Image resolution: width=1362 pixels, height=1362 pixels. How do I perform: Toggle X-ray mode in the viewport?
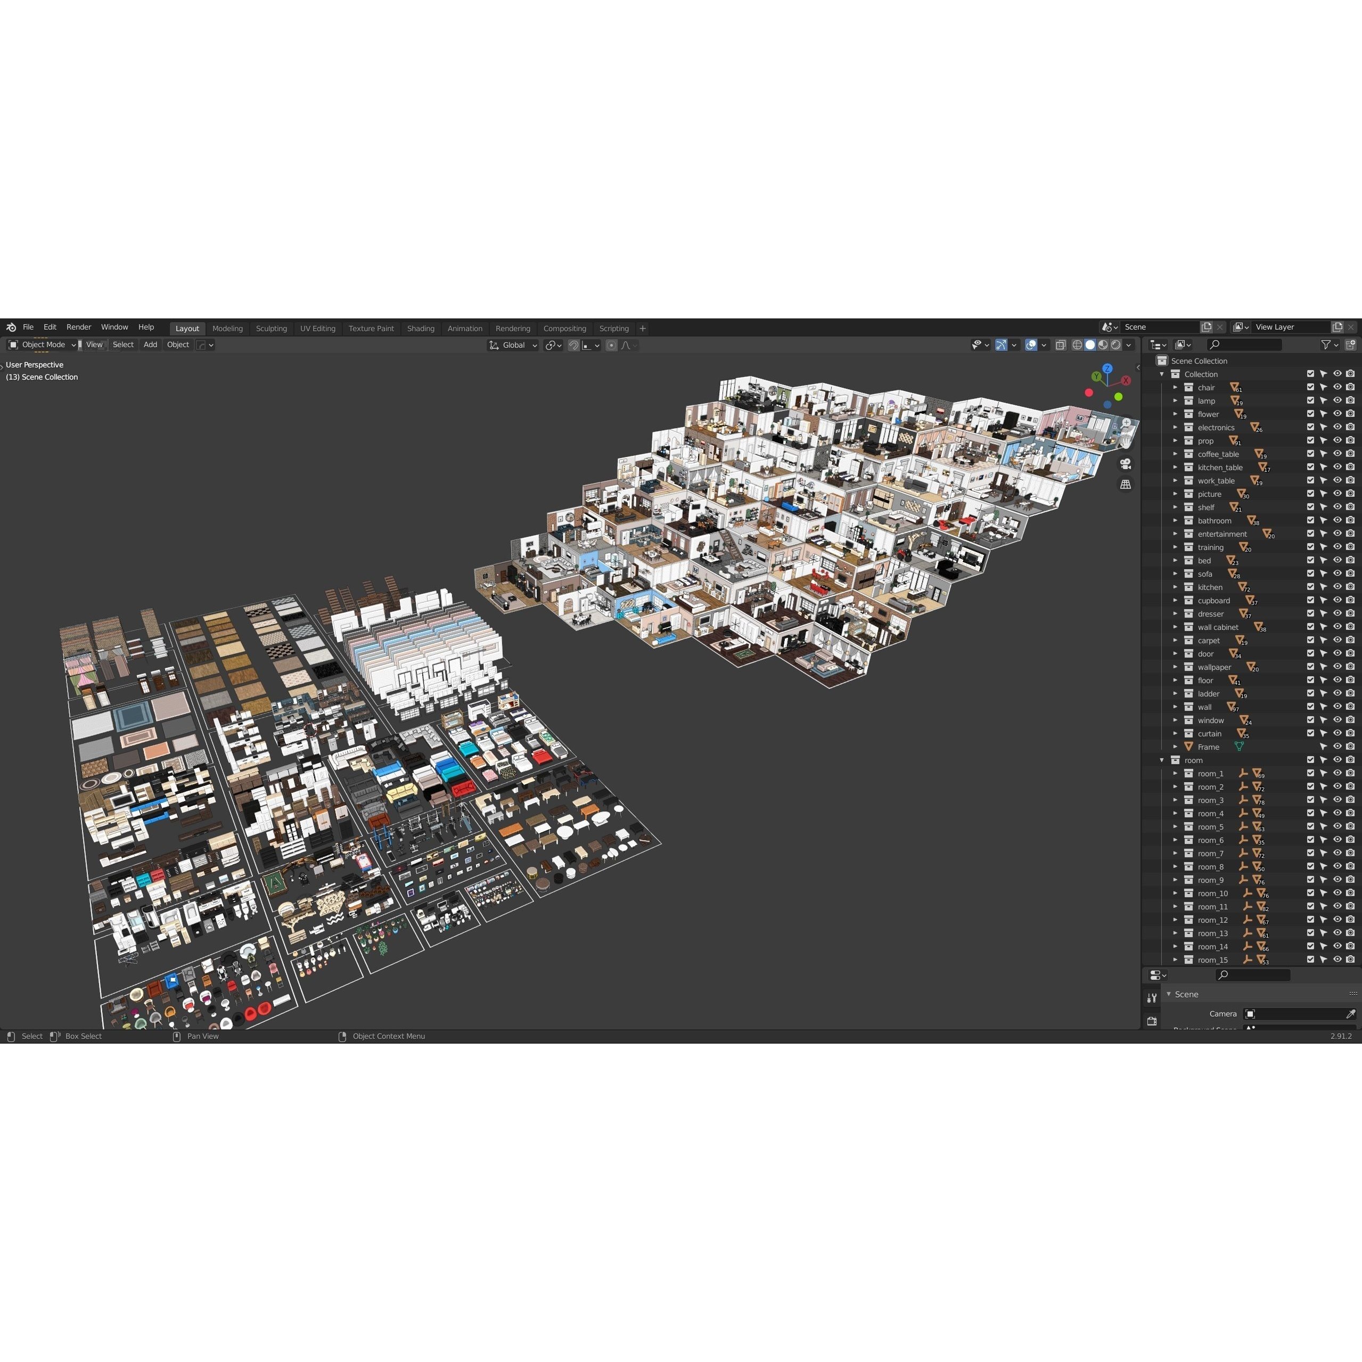pos(1060,346)
